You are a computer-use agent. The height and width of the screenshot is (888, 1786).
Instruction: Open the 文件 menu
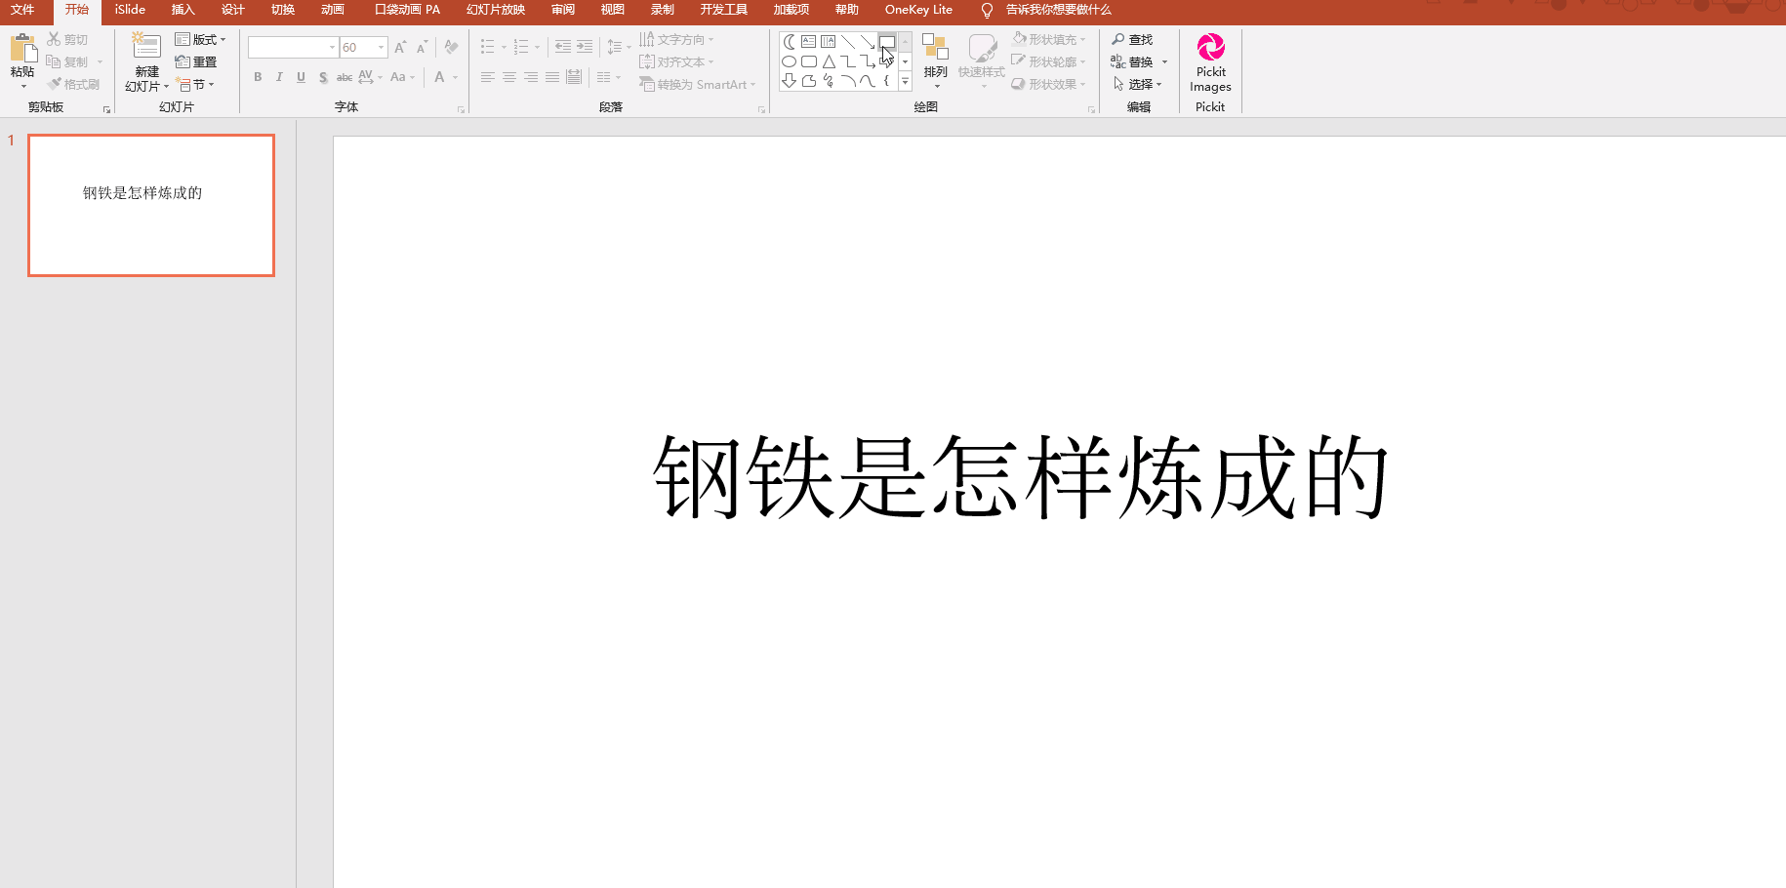[23, 11]
